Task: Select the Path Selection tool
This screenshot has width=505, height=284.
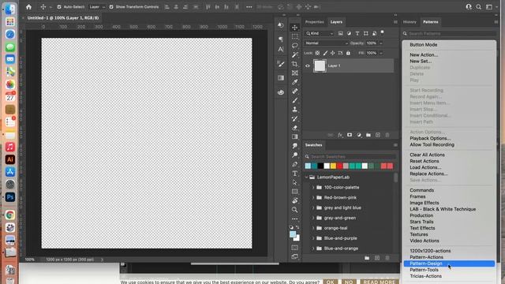Action: [x=294, y=182]
